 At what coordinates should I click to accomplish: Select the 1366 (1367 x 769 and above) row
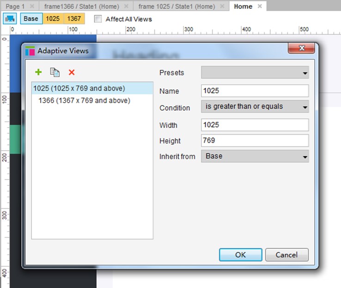click(x=92, y=100)
